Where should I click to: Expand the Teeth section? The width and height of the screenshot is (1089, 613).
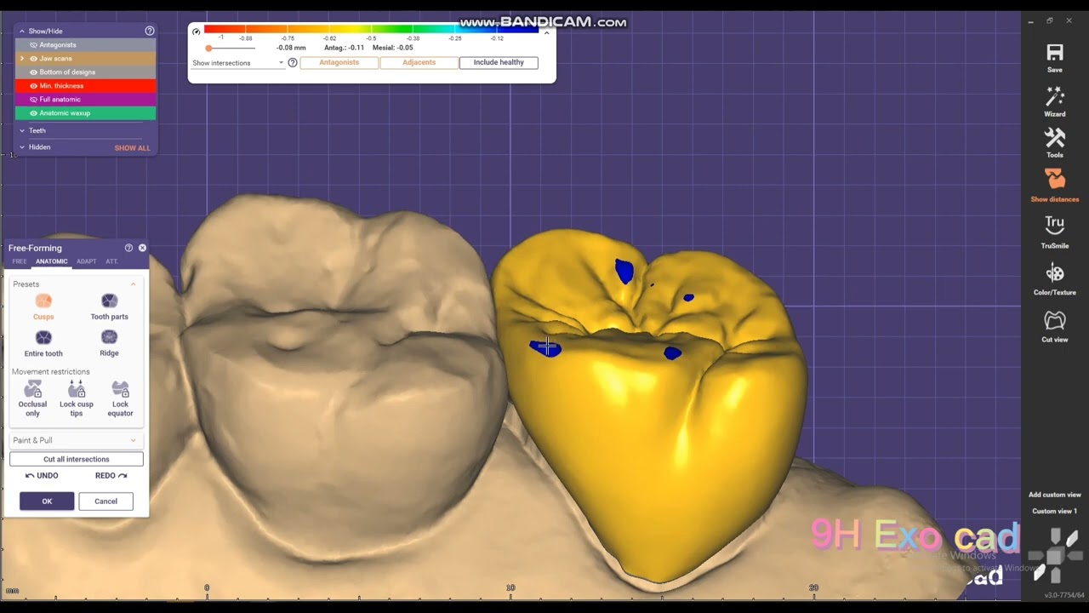tap(22, 130)
